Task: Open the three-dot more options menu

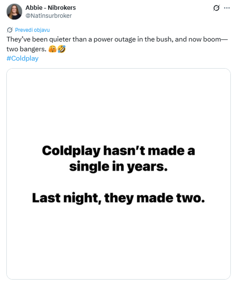Action: 227,8
